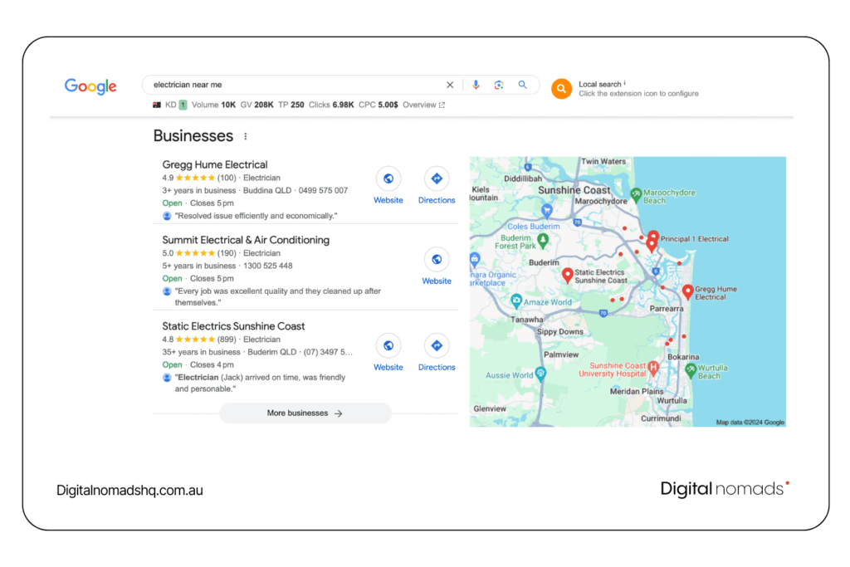The width and height of the screenshot is (850, 567).
Task: Open the Gregg Hume Electrical listing title
Action: click(215, 164)
